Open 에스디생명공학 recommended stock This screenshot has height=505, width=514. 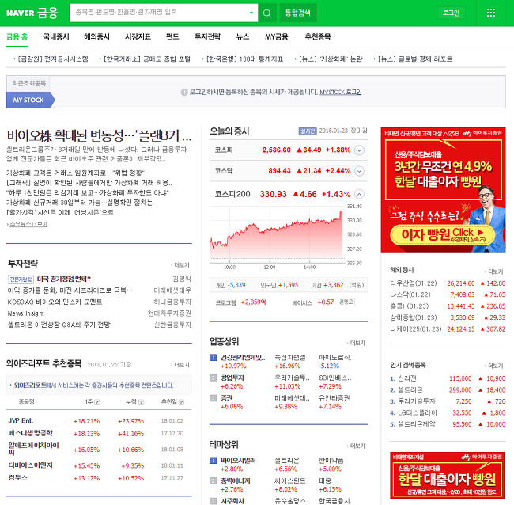(31, 433)
